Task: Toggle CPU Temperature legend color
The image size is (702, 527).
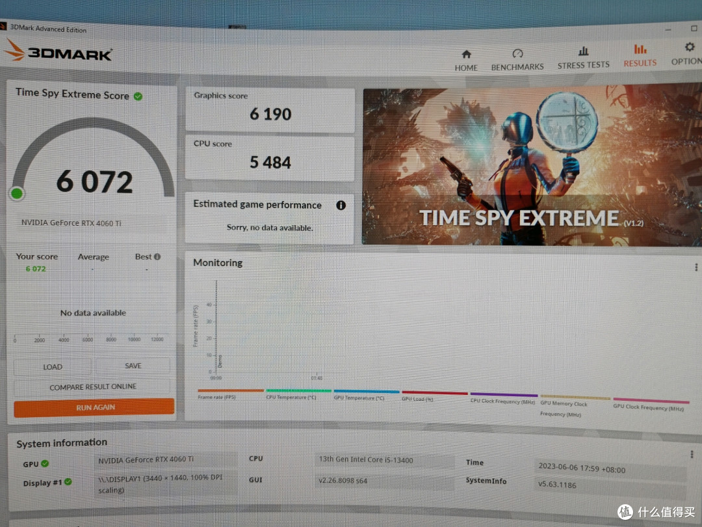Action: point(298,391)
